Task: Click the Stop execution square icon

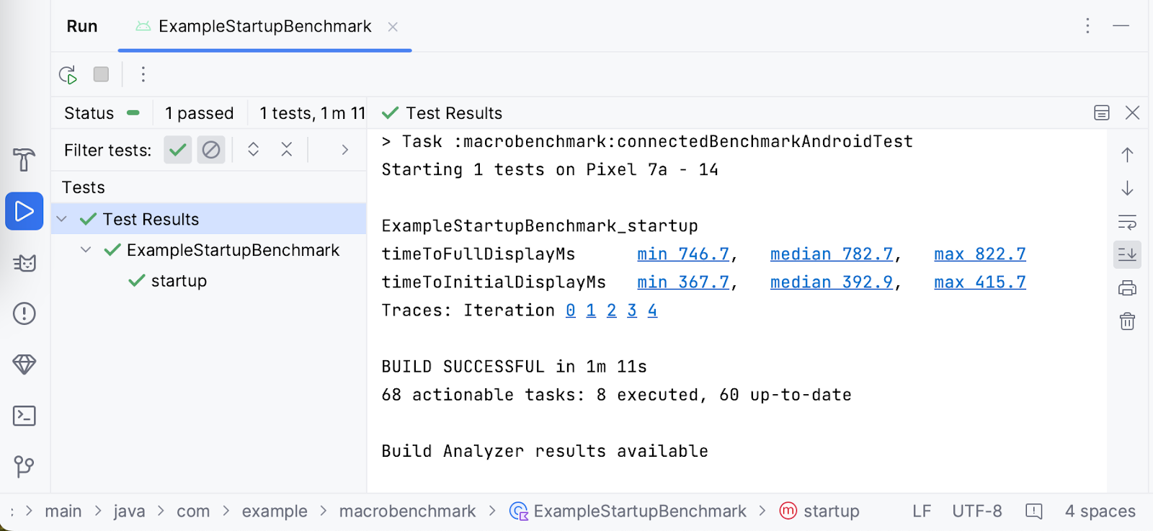Action: [x=101, y=74]
